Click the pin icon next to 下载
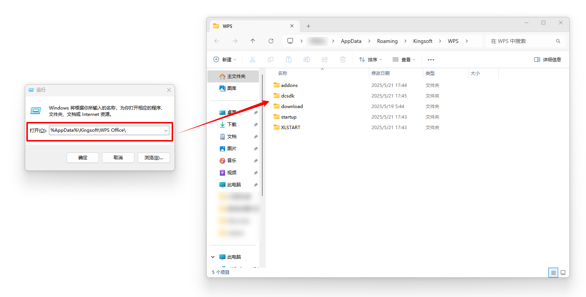The image size is (586, 297). tap(256, 125)
